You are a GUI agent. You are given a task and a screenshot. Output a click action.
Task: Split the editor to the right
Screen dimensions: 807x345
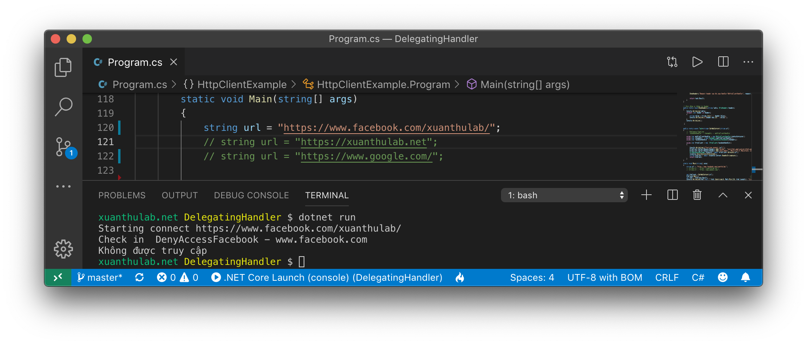(723, 62)
